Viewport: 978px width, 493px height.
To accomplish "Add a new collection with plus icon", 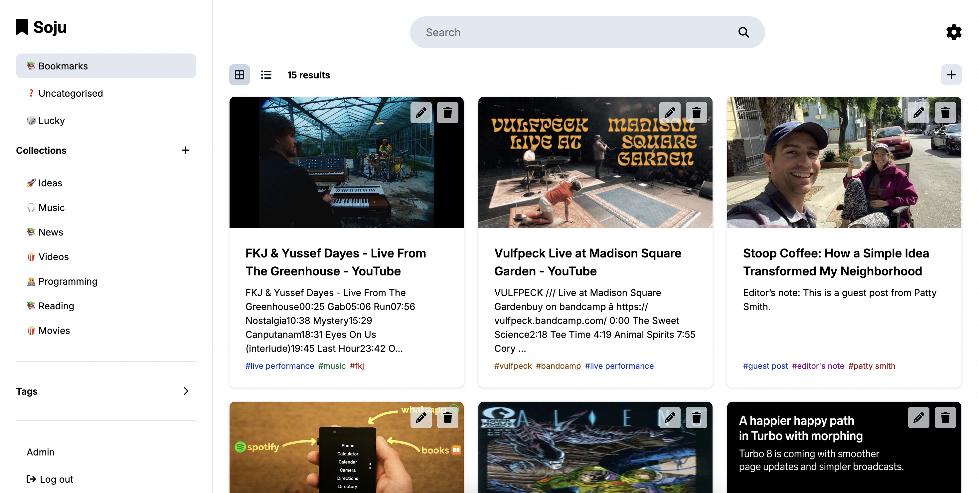I will tap(185, 150).
